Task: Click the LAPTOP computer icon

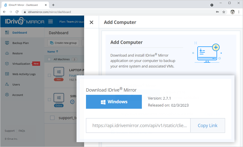Action: coord(59,72)
